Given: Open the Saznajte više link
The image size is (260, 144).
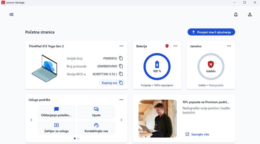Looking at the screenshot, I should point(197,134).
